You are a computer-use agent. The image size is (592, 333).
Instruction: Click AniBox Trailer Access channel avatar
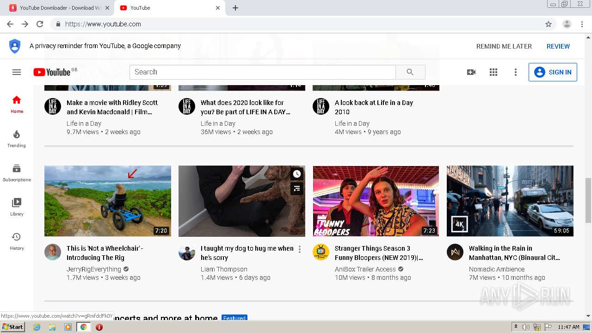coord(321,252)
